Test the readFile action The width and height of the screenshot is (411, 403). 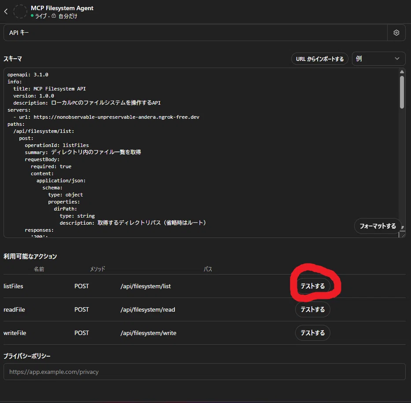pyautogui.click(x=312, y=309)
